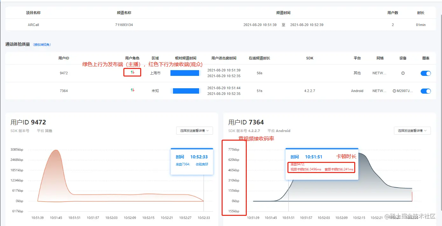The height and width of the screenshot is (226, 442).
Task: Click the up/down role icon for user 9472
Action: 132,72
